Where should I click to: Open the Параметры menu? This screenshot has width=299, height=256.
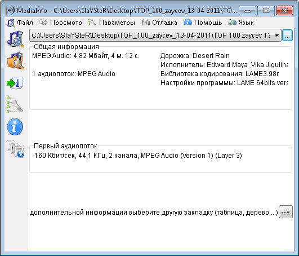(x=111, y=23)
